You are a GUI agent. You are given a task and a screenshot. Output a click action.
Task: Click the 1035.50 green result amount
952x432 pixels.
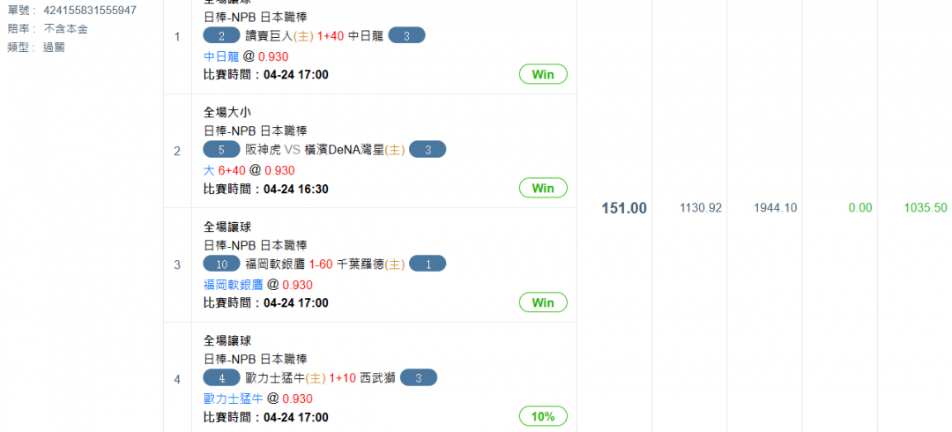(926, 208)
